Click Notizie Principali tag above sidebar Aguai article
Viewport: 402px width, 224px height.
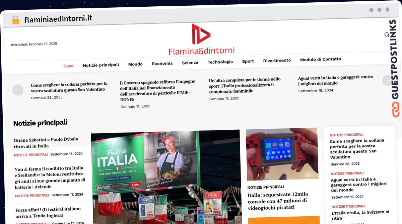point(347,174)
